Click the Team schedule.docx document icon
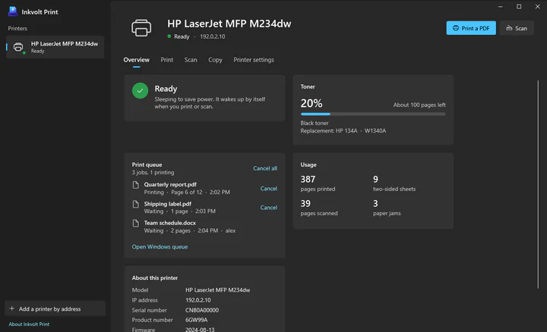547x332 pixels. (136, 223)
